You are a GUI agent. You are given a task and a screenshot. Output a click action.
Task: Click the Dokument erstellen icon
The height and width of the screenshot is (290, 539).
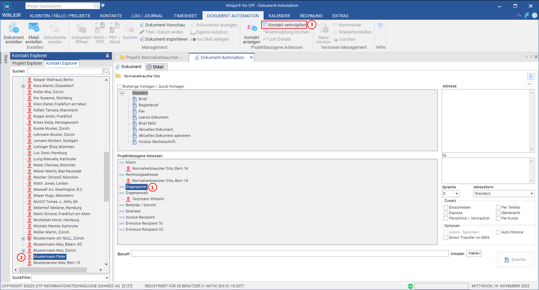coord(14,28)
